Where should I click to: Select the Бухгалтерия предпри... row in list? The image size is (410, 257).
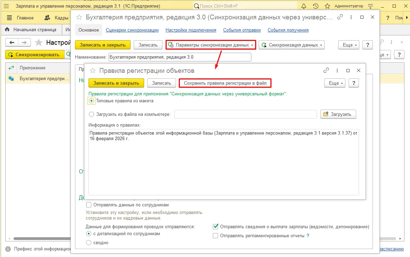pos(38,78)
